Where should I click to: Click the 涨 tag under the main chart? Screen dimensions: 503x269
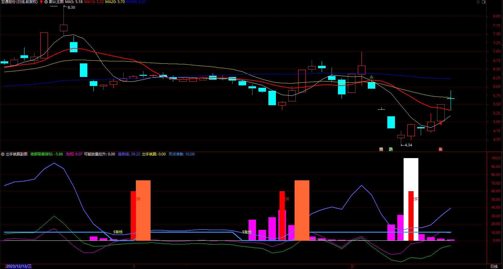[441, 149]
